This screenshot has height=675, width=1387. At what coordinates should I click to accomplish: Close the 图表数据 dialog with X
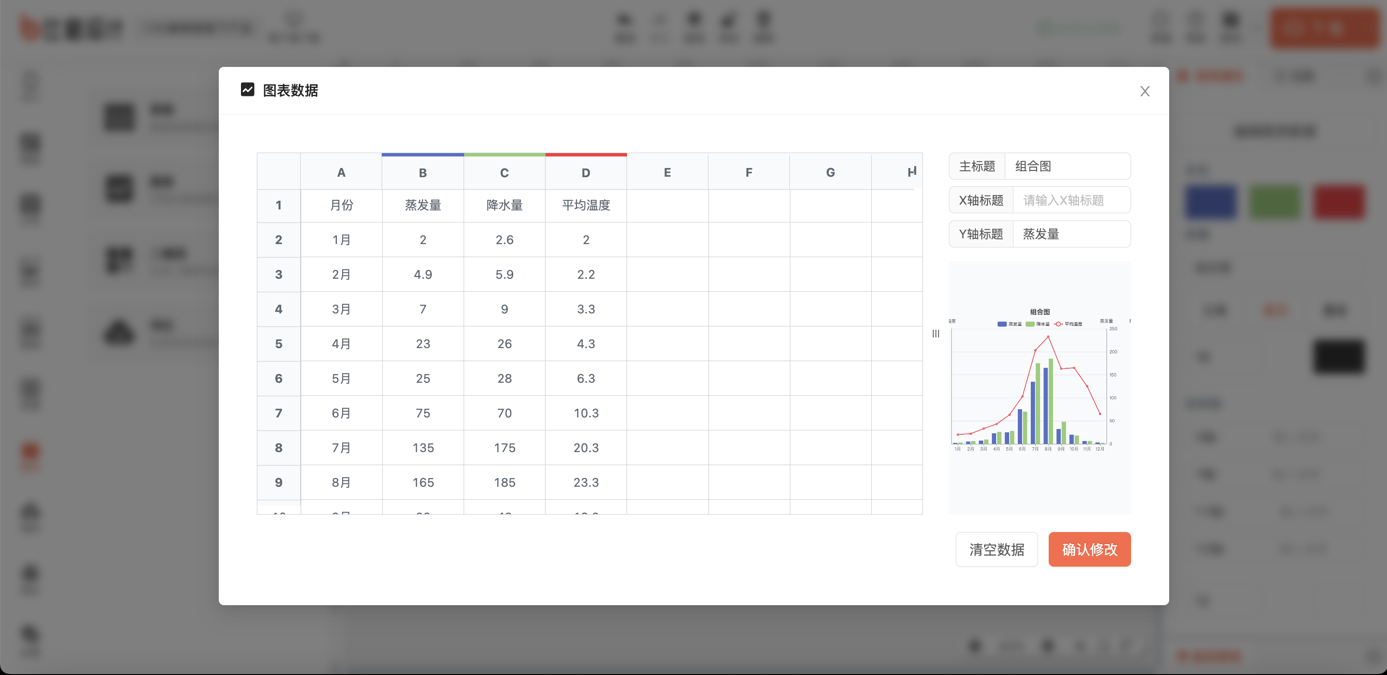[x=1145, y=91]
